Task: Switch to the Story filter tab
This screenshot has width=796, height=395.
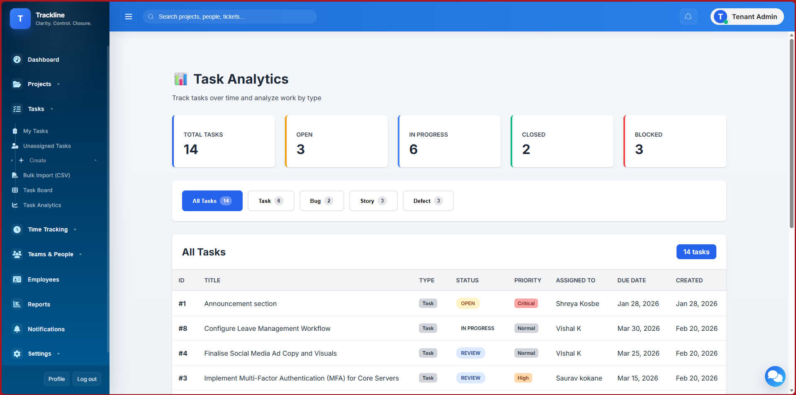Action: (x=373, y=201)
